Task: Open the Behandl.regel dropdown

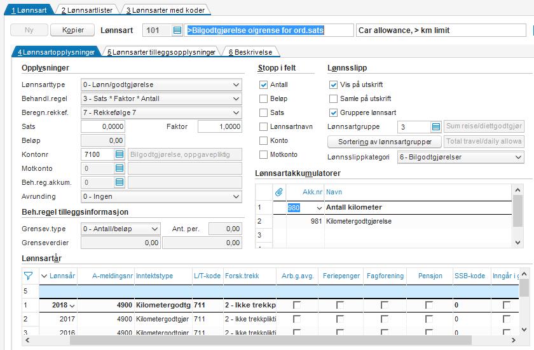Action: click(x=236, y=98)
